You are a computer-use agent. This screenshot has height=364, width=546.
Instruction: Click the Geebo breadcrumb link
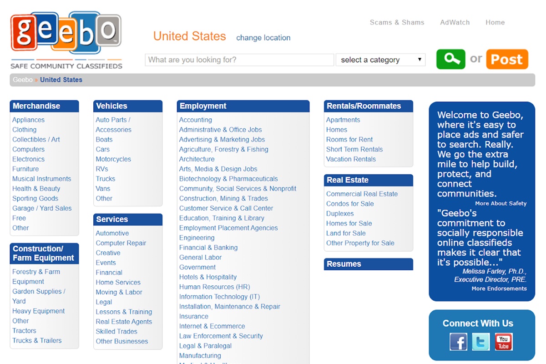click(x=22, y=80)
